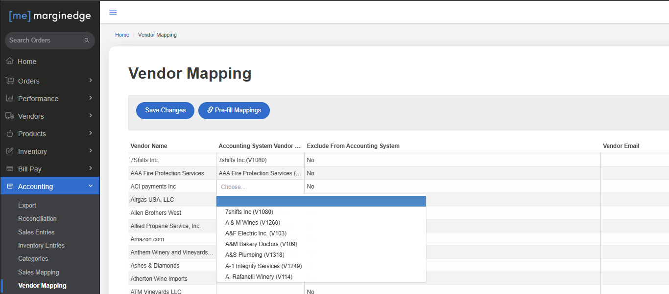This screenshot has width=669, height=294.
Task: Click the Bill Pay card icon
Action: [10, 168]
